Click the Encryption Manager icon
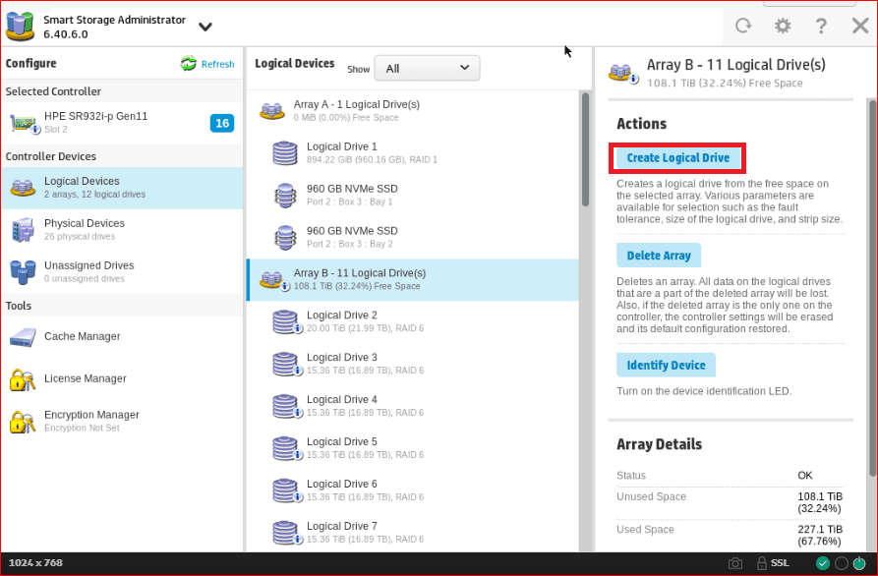This screenshot has width=878, height=576. click(x=23, y=422)
